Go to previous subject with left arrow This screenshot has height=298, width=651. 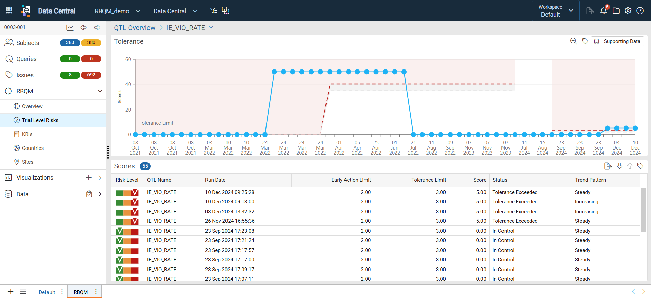(84, 27)
